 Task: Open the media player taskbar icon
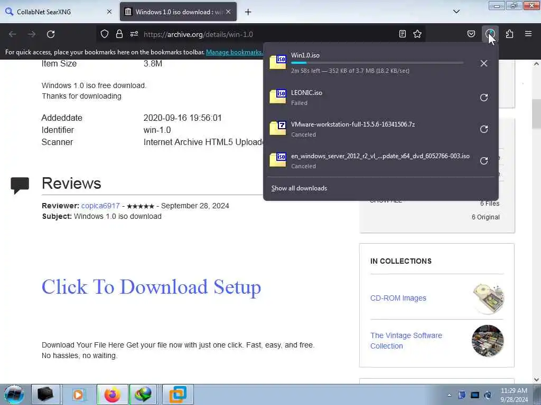click(78, 394)
